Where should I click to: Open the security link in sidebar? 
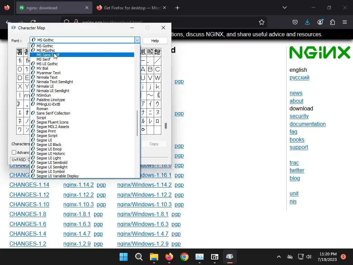(299, 116)
